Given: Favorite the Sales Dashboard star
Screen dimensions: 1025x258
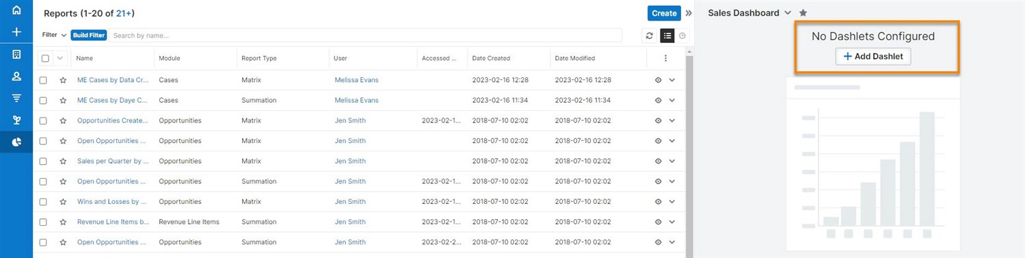Looking at the screenshot, I should pyautogui.click(x=803, y=12).
